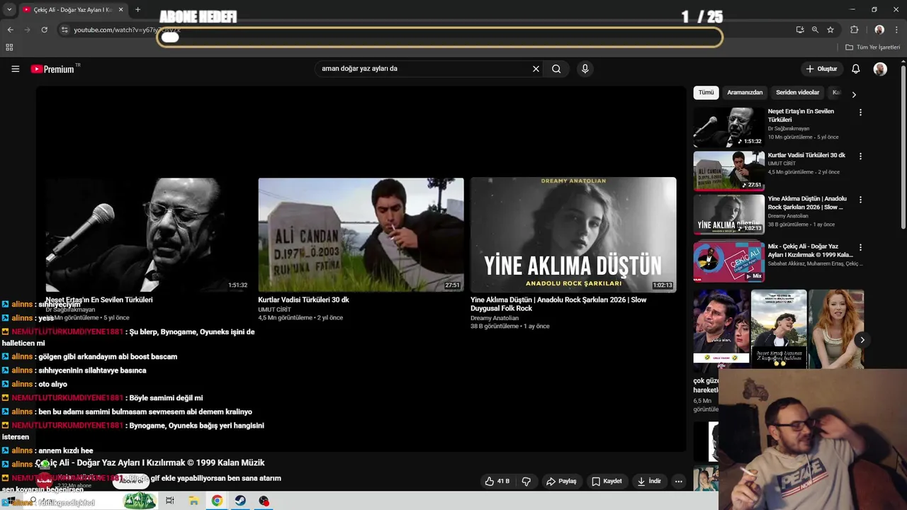Open the Chrome apps grid icon
This screenshot has height=510, width=907.
pos(9,47)
